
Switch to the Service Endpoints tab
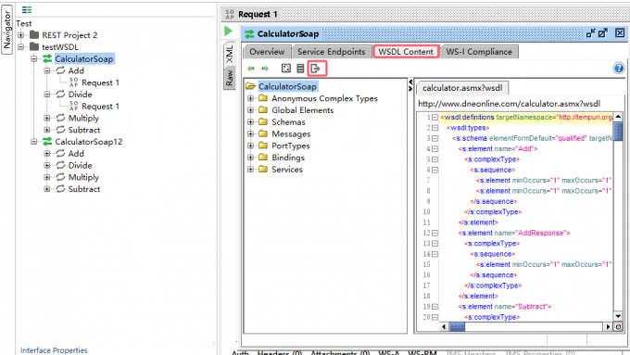331,52
